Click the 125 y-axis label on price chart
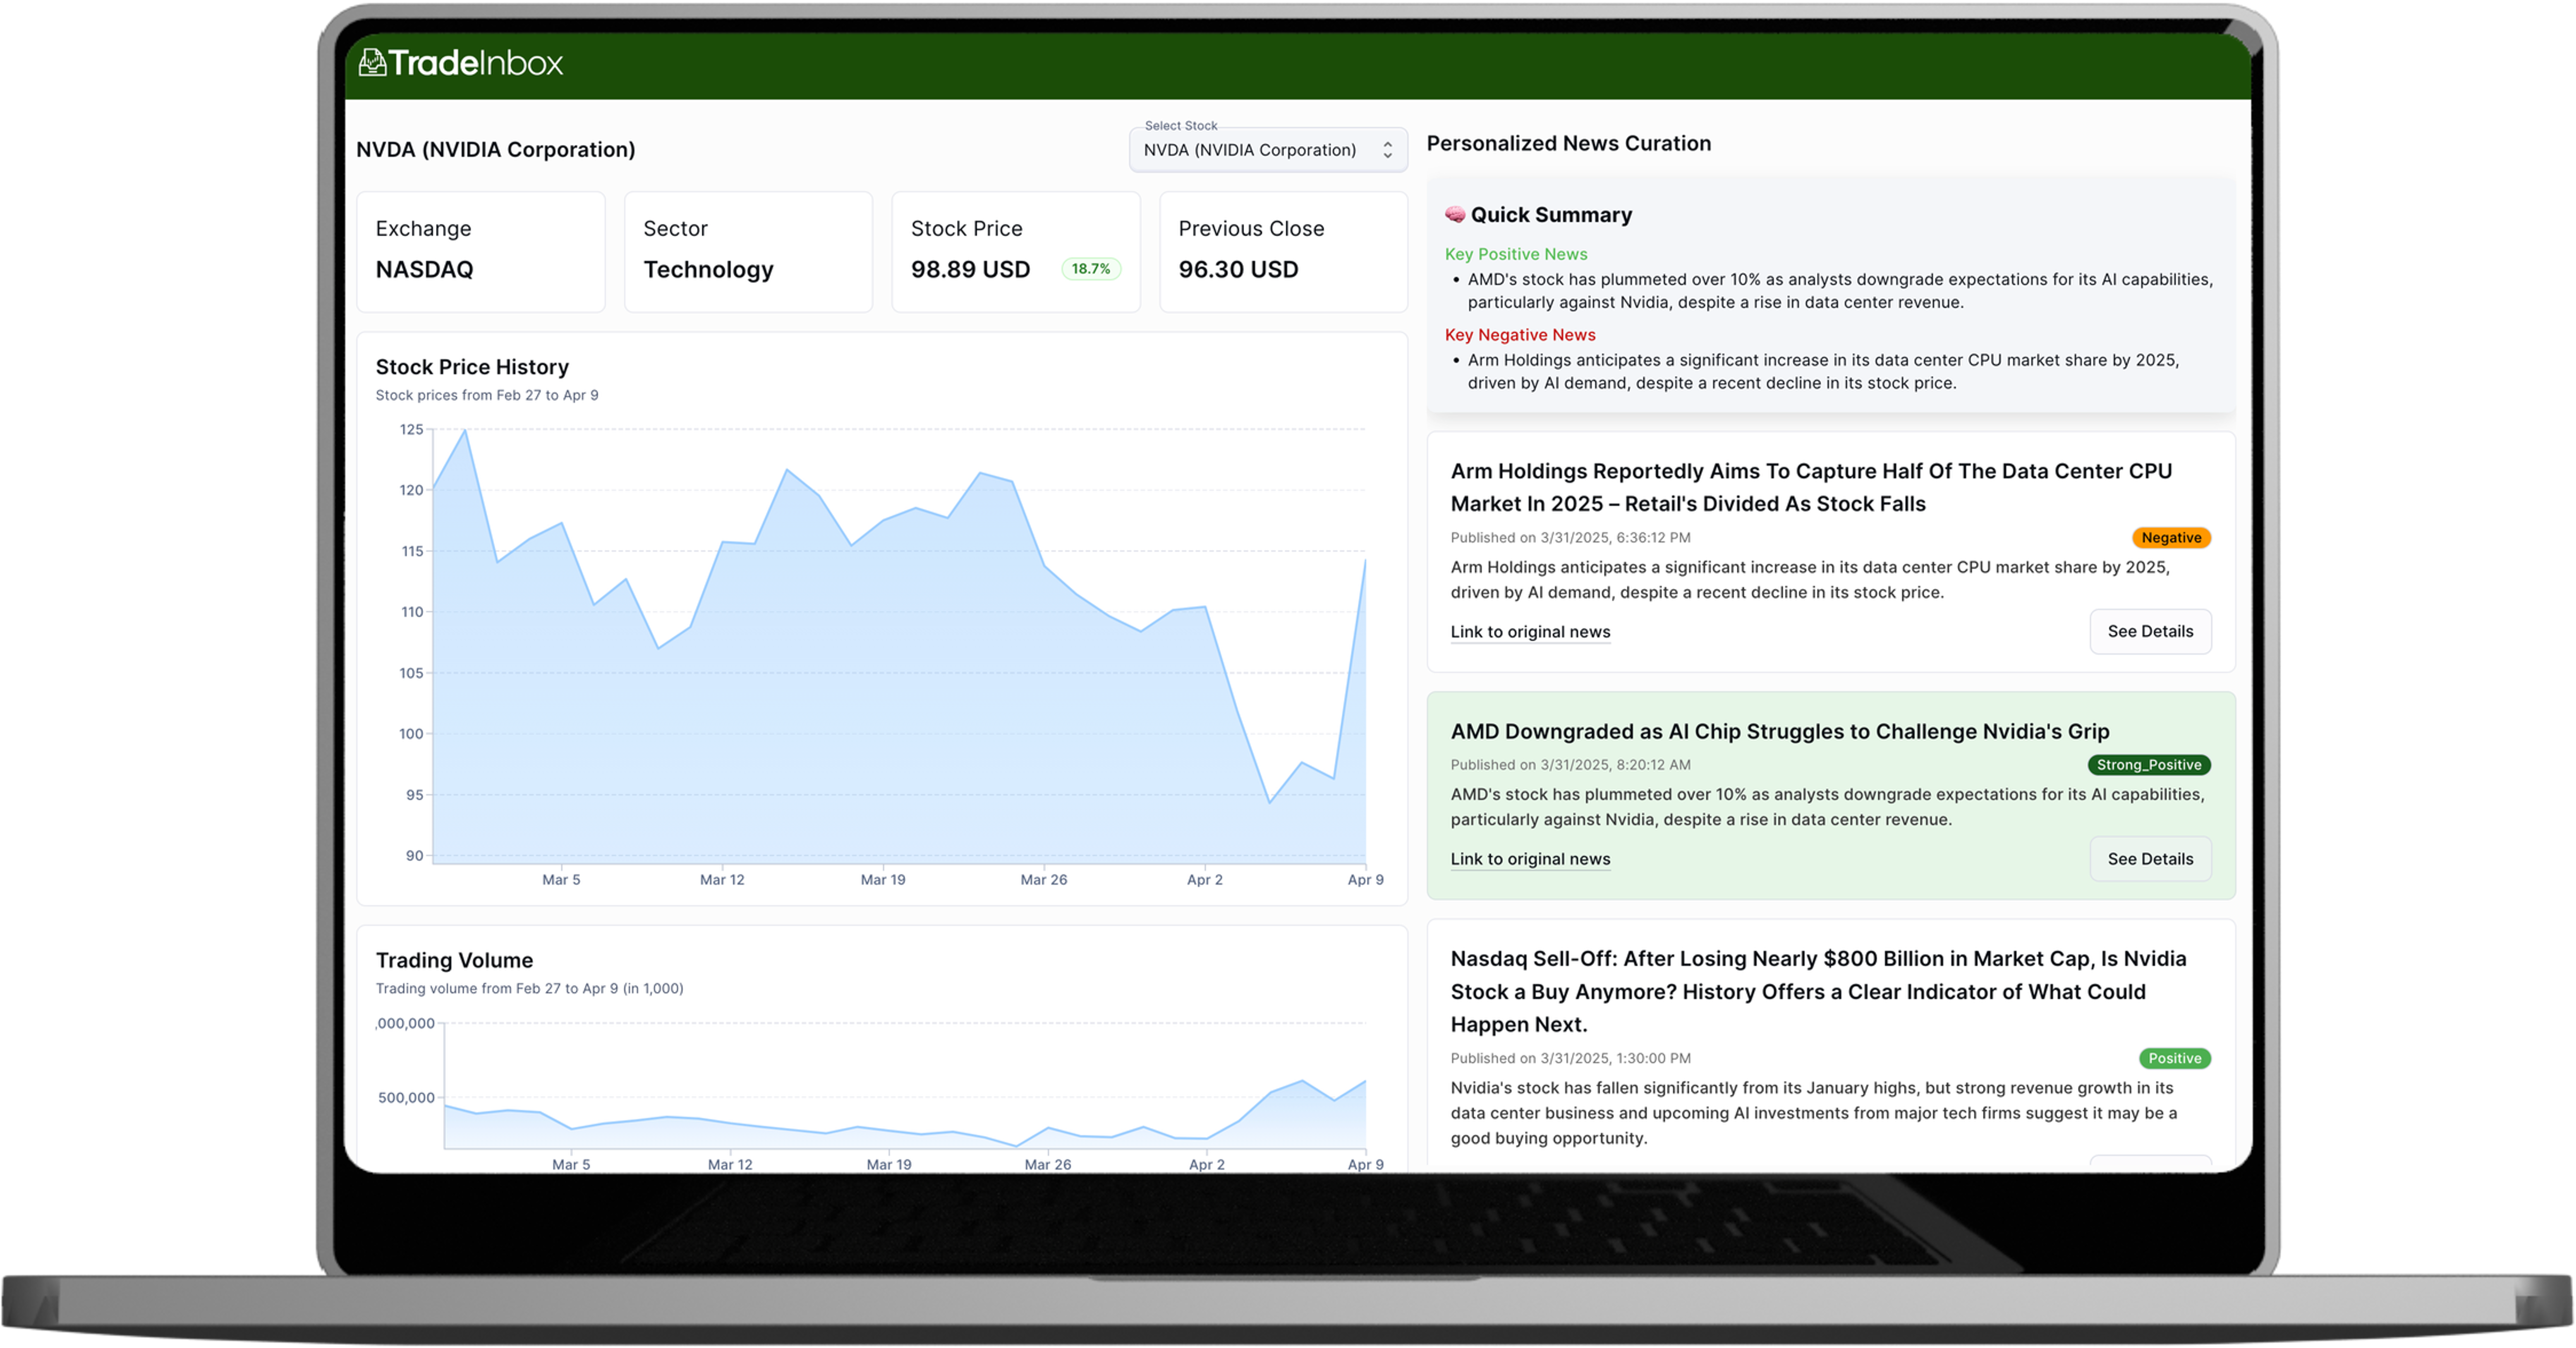Viewport: 2576px width, 1348px height. coord(411,429)
